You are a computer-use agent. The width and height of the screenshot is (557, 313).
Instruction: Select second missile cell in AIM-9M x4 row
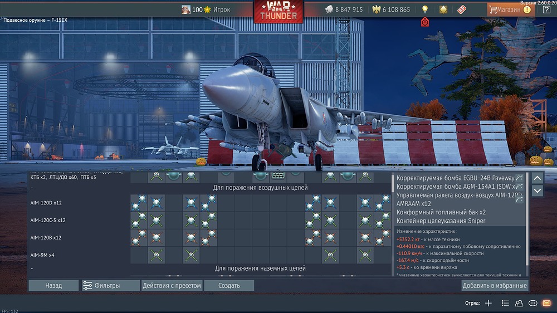(191, 255)
